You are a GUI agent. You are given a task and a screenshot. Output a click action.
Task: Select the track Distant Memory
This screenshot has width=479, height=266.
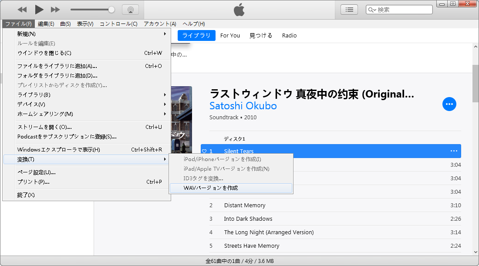pos(335,205)
